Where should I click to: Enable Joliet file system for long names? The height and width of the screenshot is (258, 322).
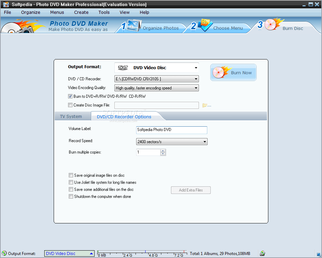click(71, 182)
